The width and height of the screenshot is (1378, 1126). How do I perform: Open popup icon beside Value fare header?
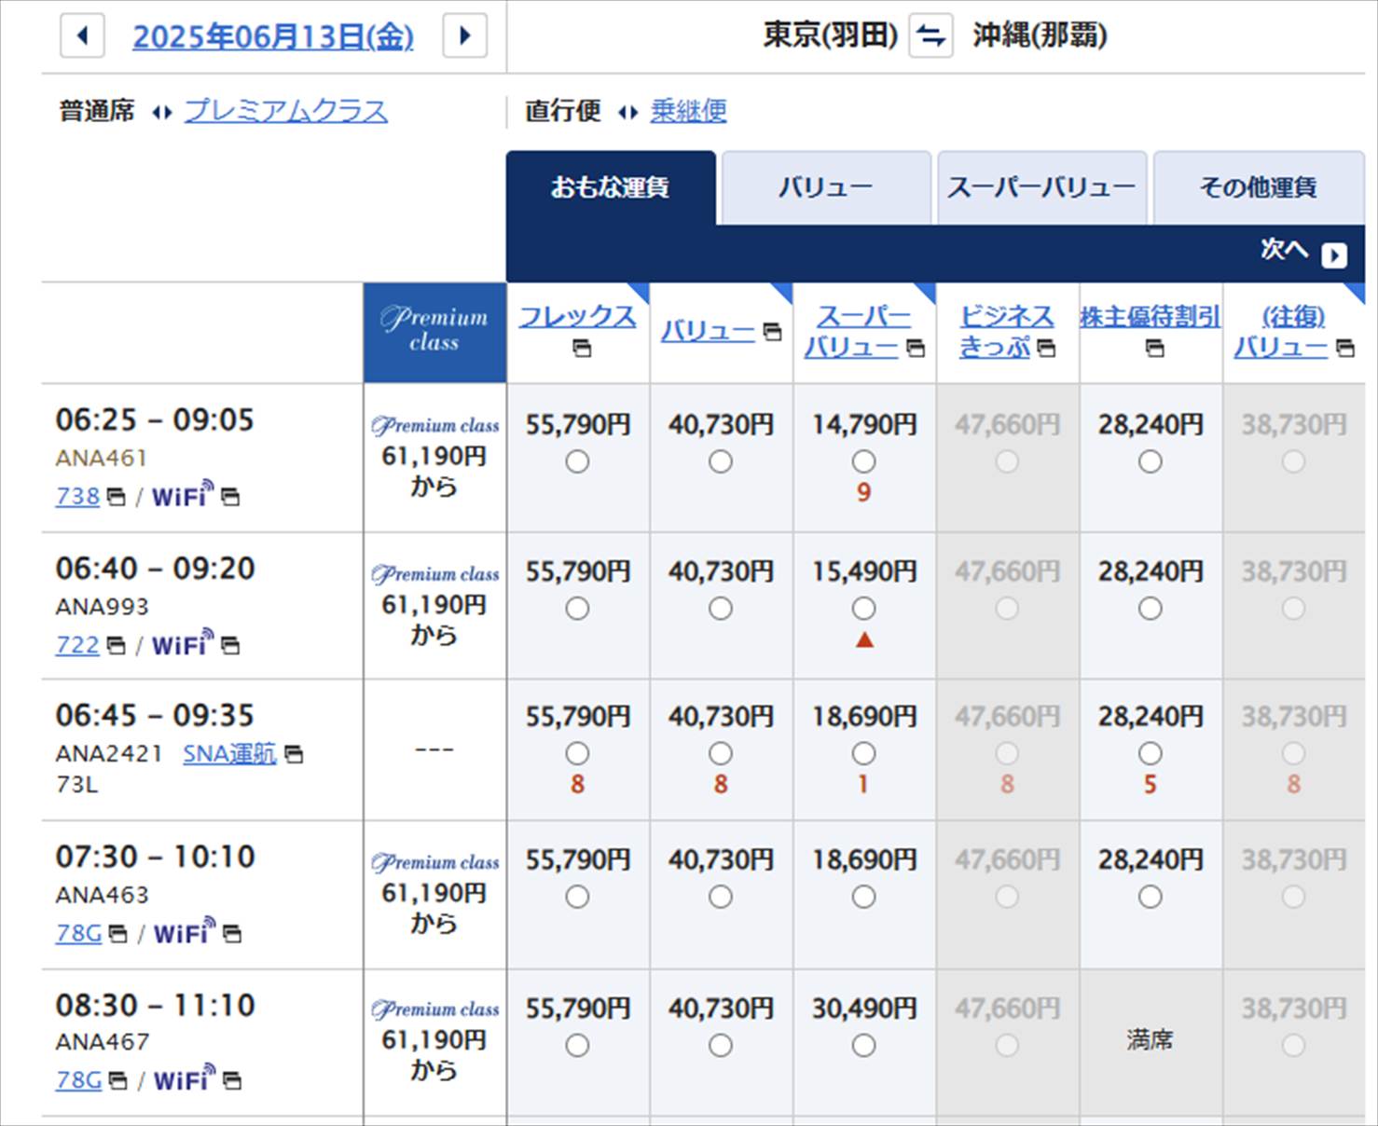(772, 332)
